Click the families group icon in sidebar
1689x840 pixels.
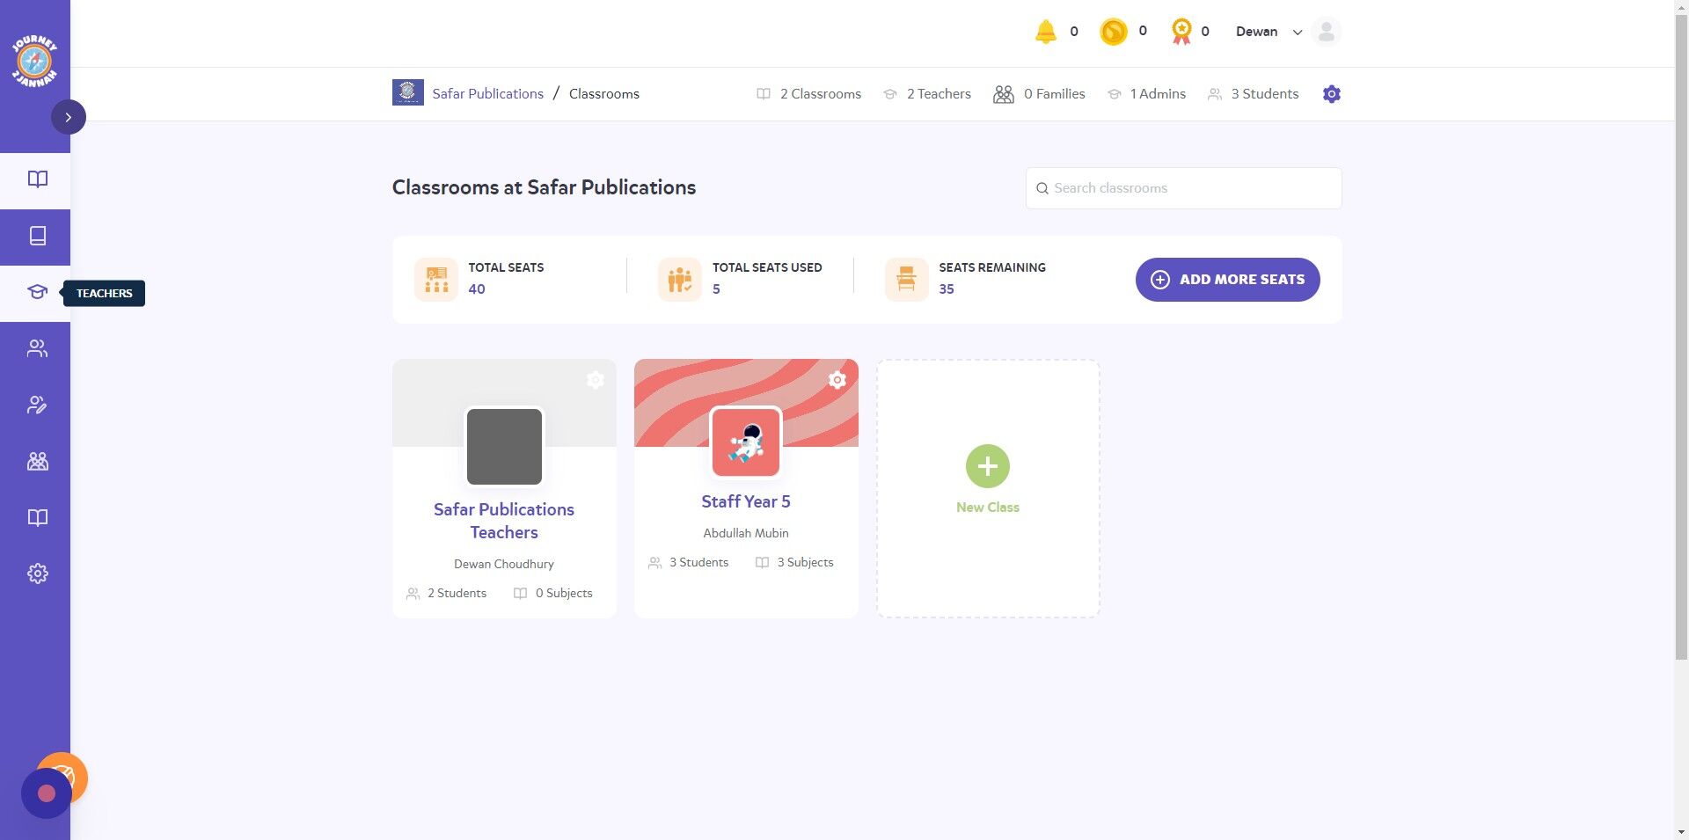pos(37,461)
